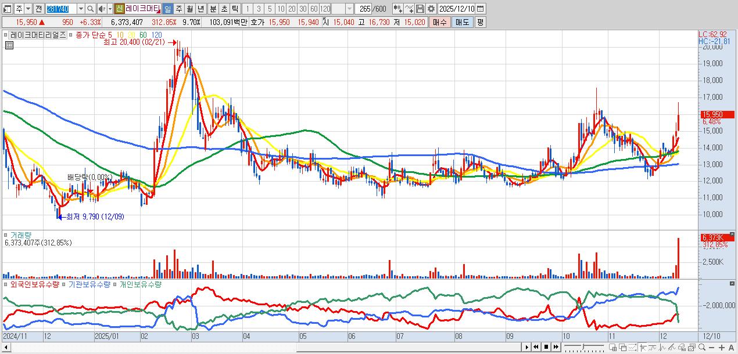This screenshot has height=354, width=738.
Task: Select the daily (일) period toggle
Action: tap(167, 9)
